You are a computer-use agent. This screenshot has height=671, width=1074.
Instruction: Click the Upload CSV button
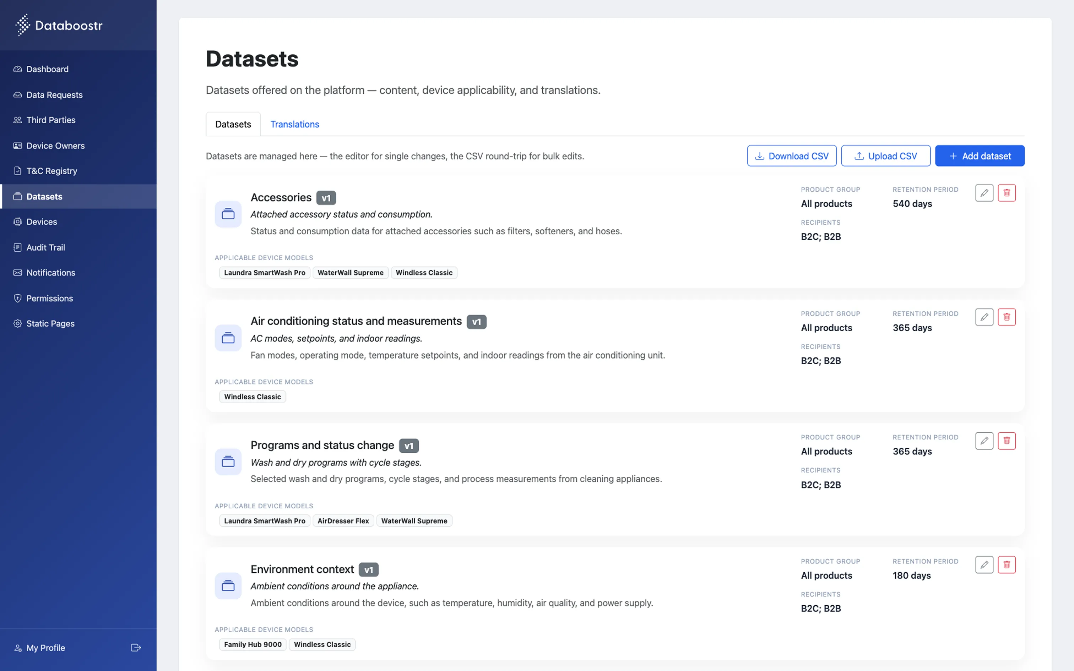coord(886,156)
